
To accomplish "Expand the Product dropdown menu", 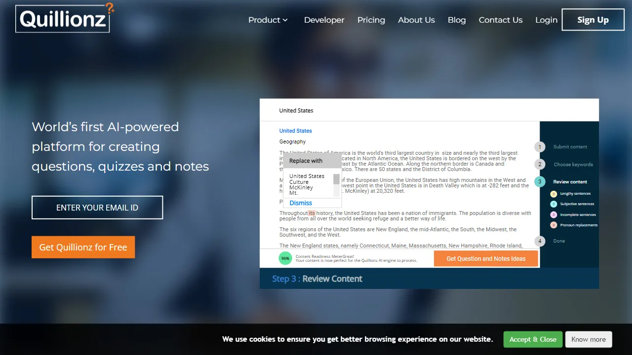I will point(268,20).
